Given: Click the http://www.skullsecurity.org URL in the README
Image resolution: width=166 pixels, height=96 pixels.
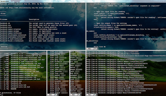Looking at the screenshot, I should point(22,8).
